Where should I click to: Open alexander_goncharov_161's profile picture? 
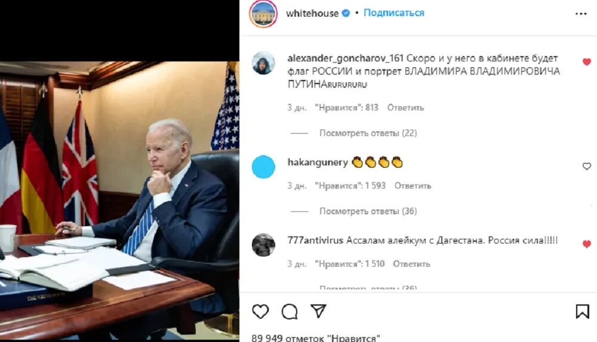(263, 63)
